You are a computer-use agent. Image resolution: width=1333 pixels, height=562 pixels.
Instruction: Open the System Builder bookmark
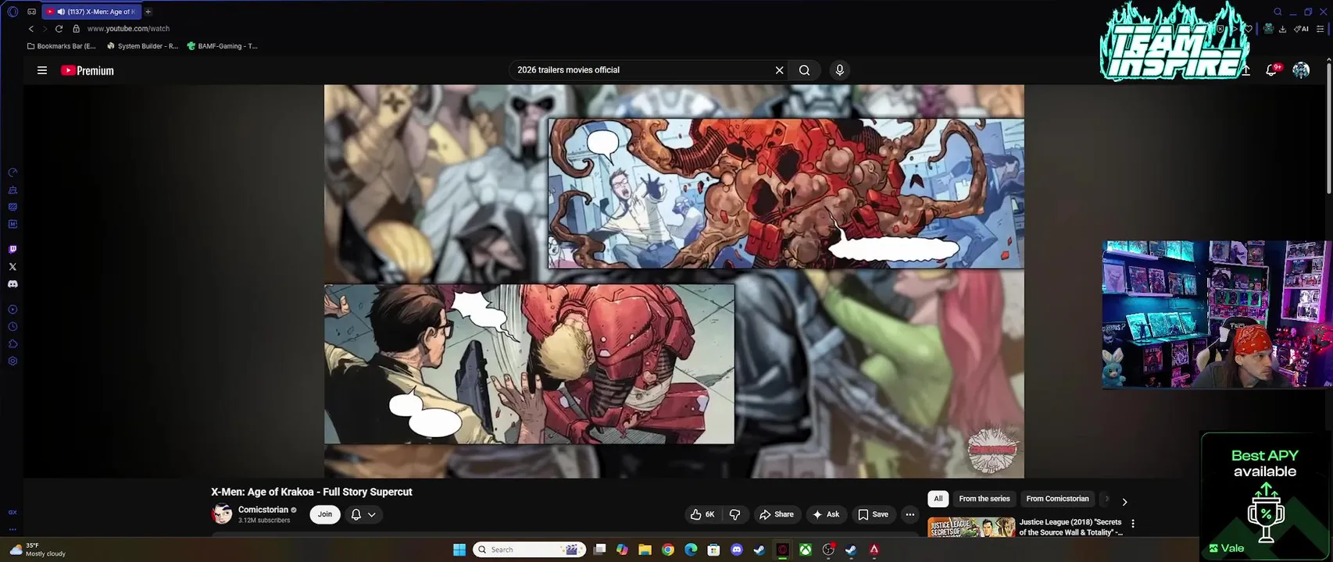point(142,46)
